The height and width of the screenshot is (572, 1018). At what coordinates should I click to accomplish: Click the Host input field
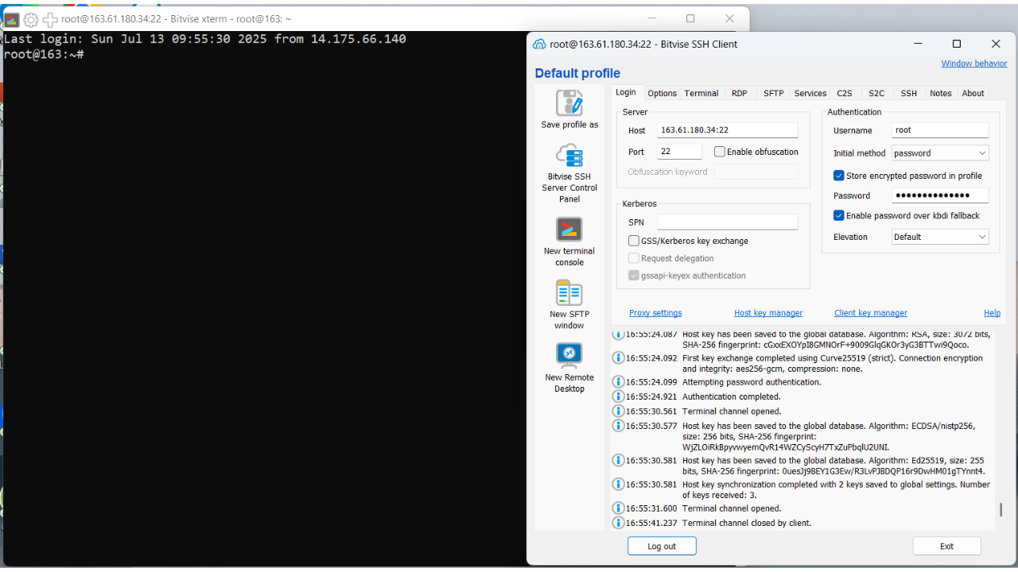tap(727, 130)
